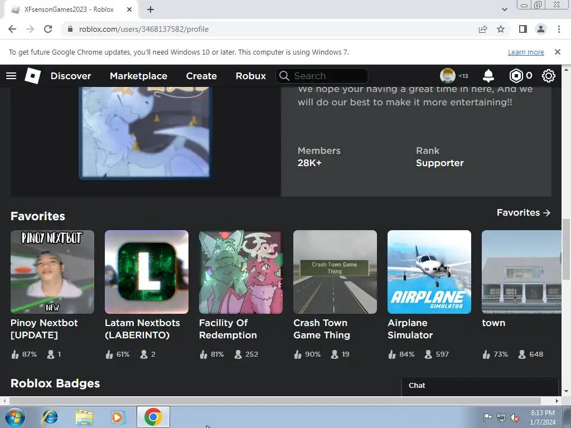Click the network tray icon

tap(501, 417)
